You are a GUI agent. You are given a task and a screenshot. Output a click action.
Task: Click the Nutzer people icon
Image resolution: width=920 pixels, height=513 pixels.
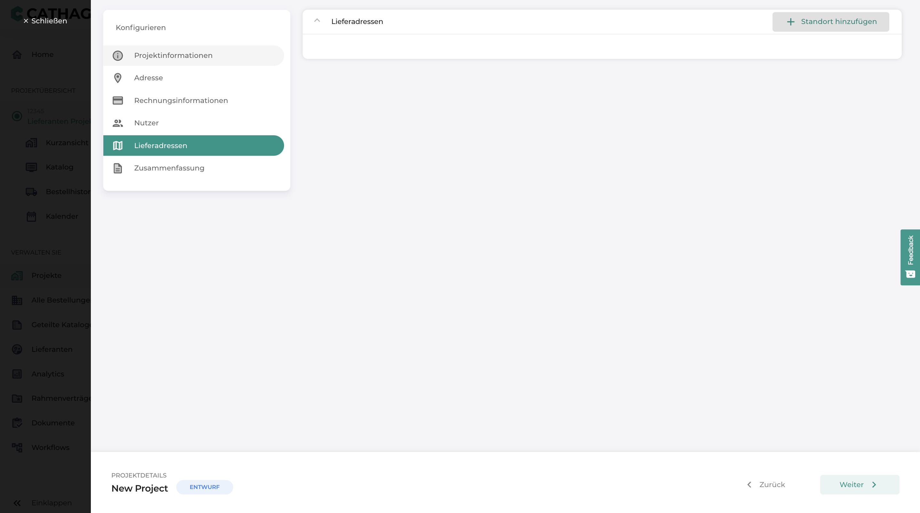tap(117, 123)
